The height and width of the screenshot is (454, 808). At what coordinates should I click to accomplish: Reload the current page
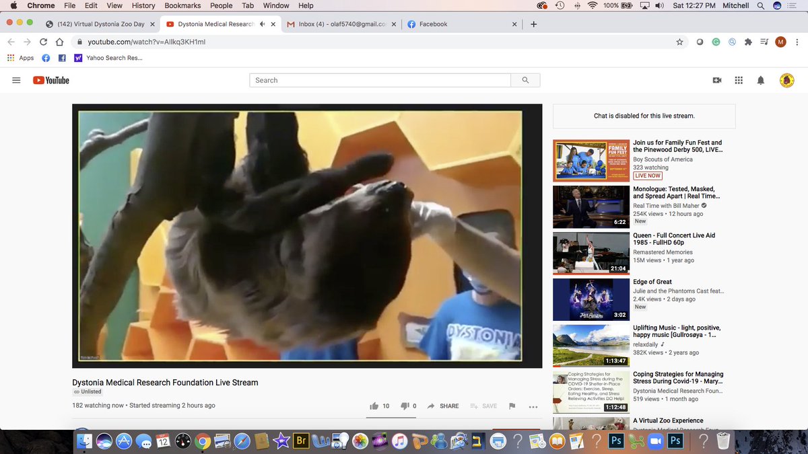pyautogui.click(x=44, y=42)
